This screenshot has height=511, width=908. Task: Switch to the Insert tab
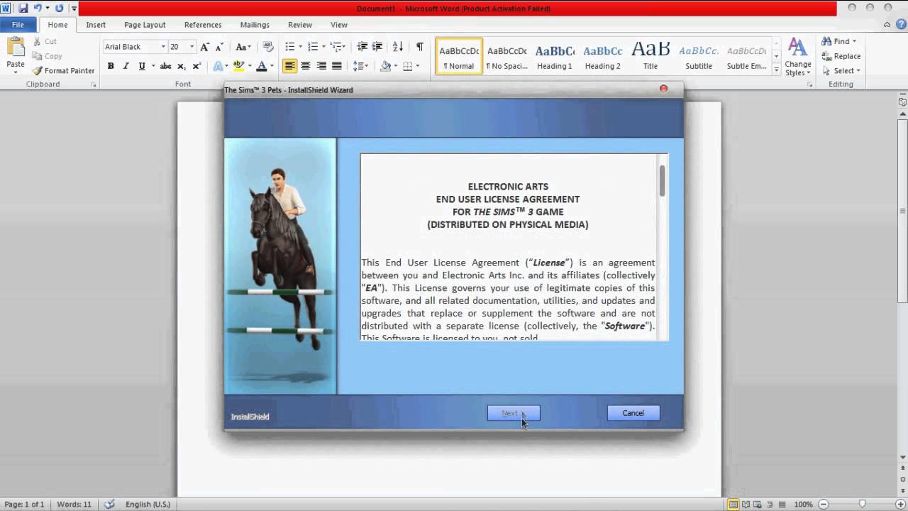pos(96,25)
